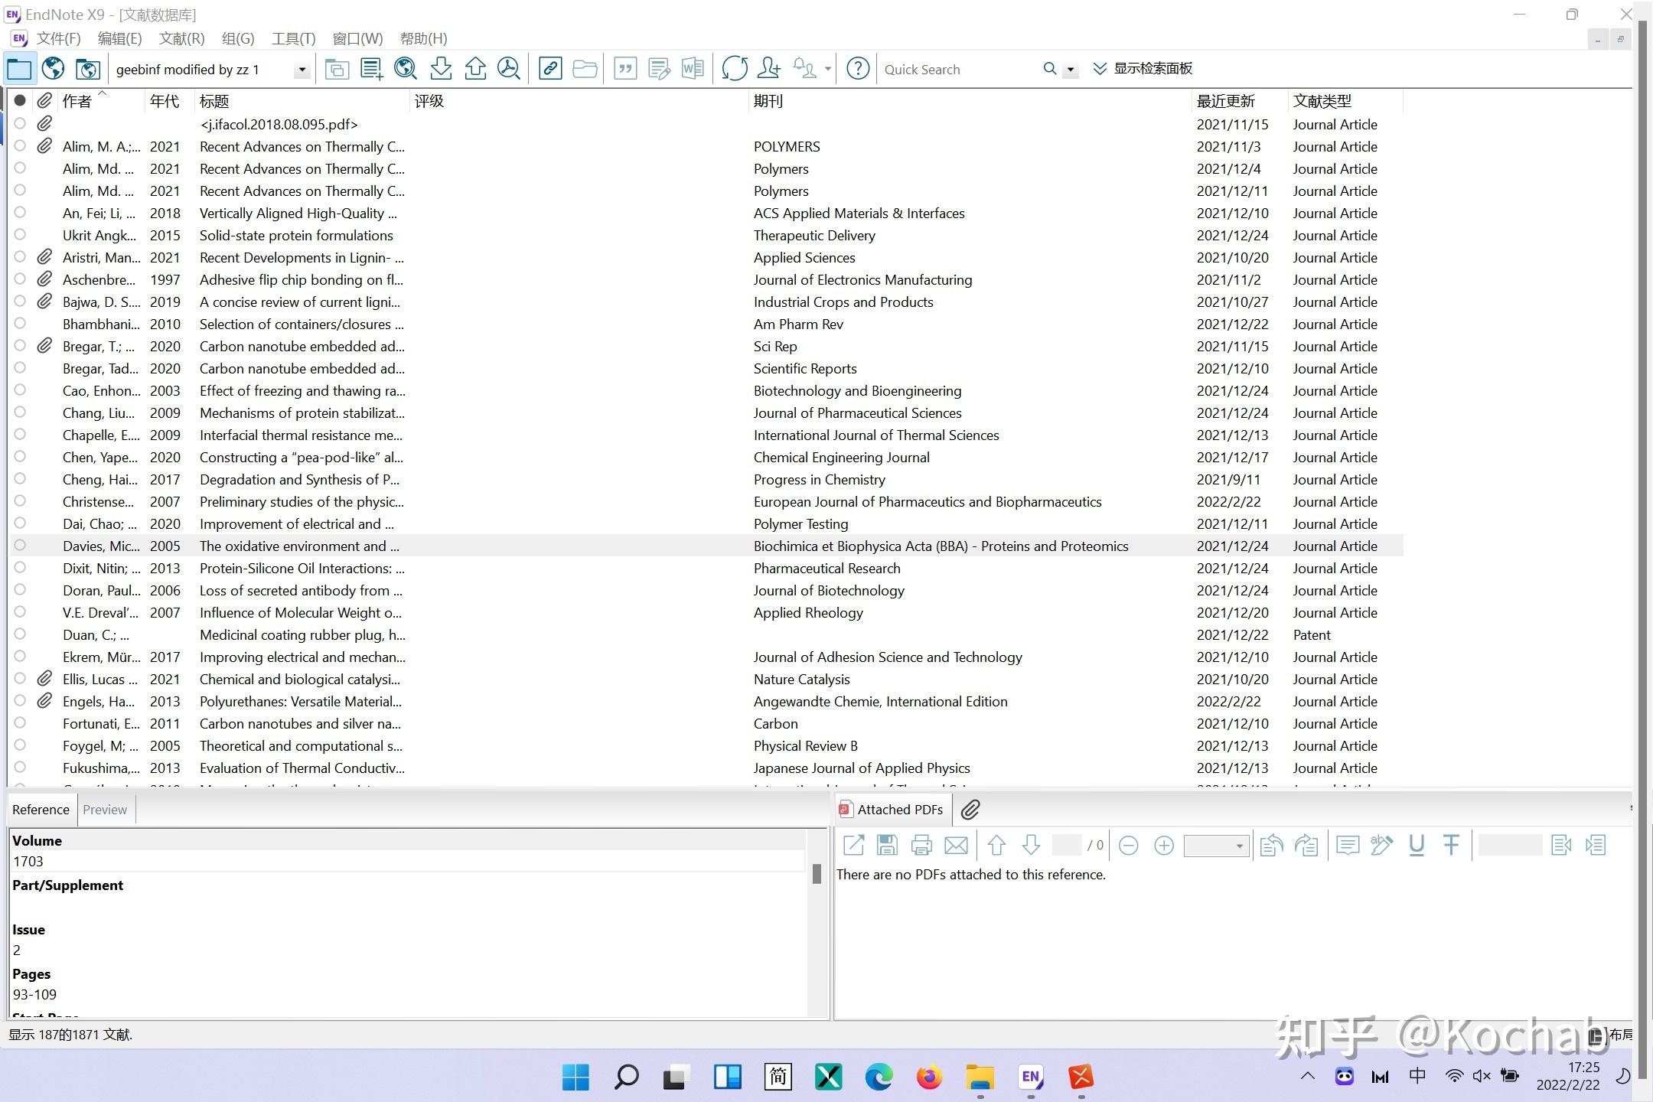Click Share Library person-plus icon
This screenshot has height=1102, width=1653.
tap(769, 69)
